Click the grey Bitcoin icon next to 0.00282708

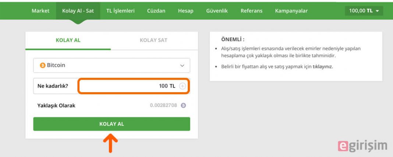coord(184,105)
